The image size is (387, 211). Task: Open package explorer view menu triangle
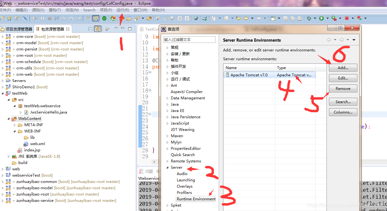click(x=116, y=28)
